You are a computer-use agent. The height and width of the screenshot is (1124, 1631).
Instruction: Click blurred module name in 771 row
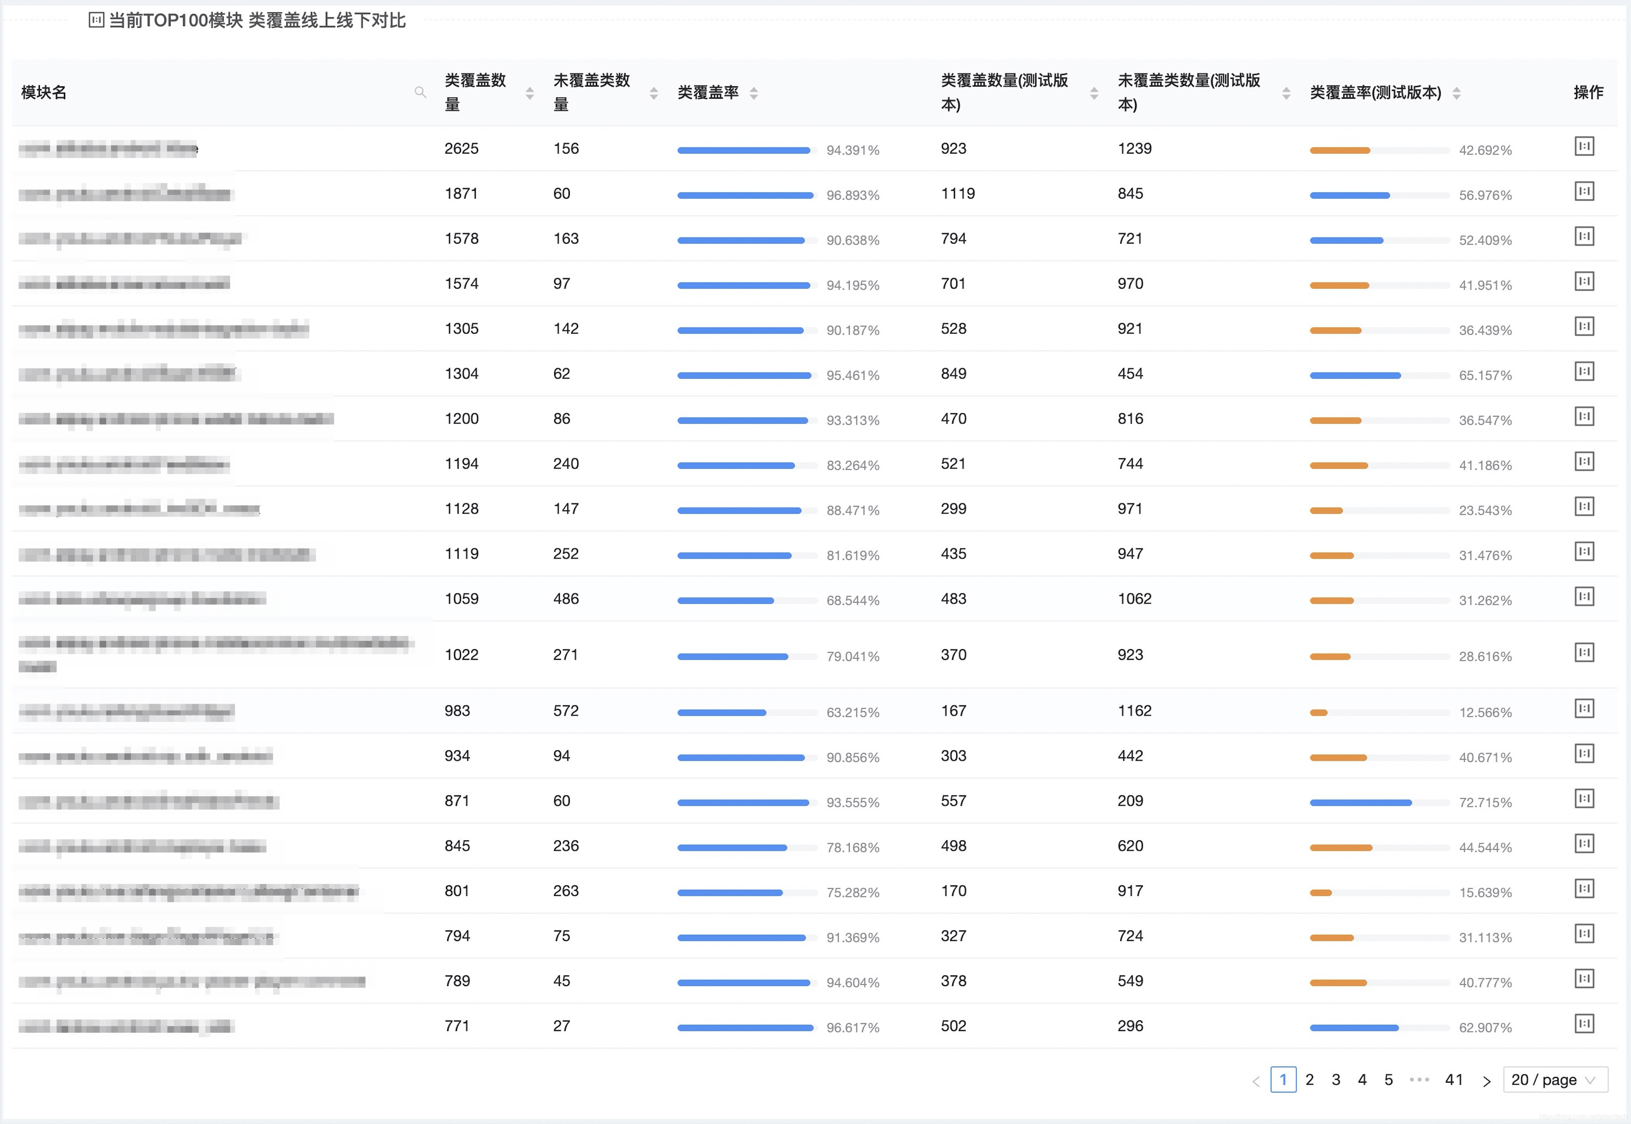tap(126, 1027)
